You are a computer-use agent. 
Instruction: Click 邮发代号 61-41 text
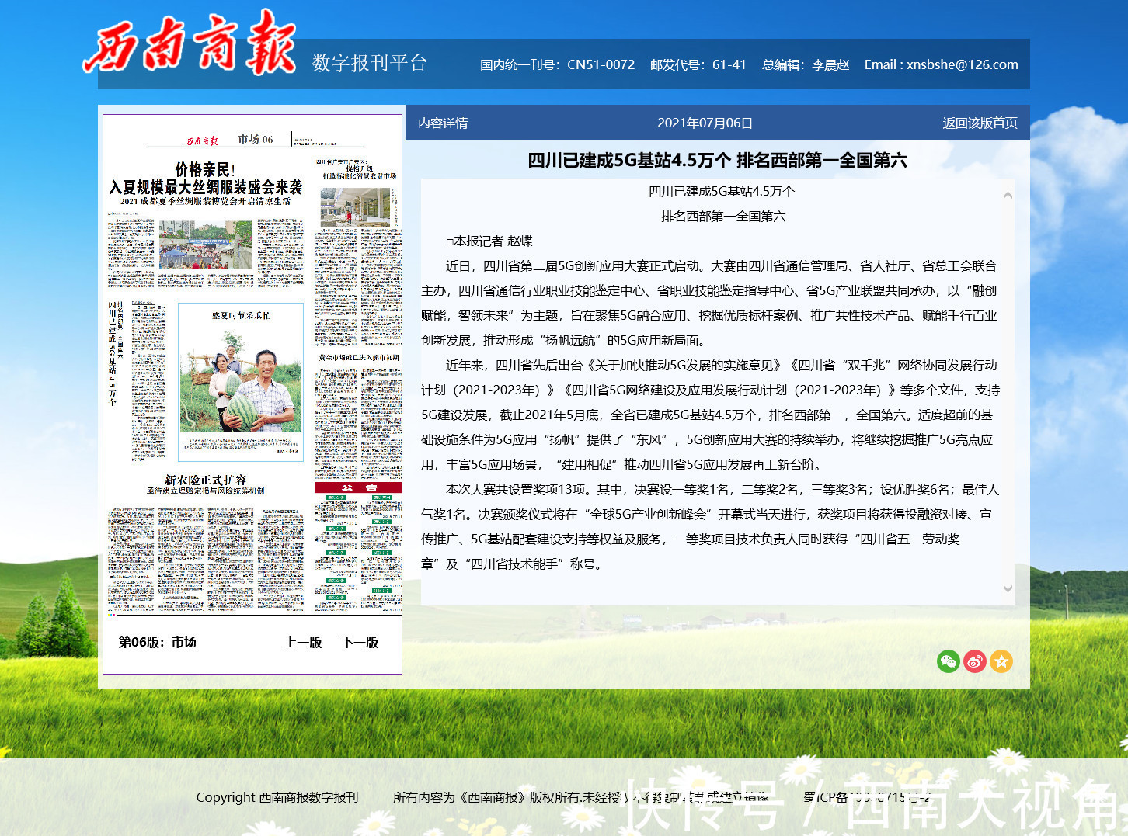[x=698, y=64]
